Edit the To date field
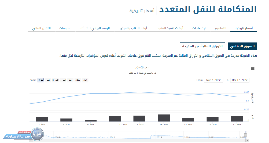 click(x=239, y=80)
